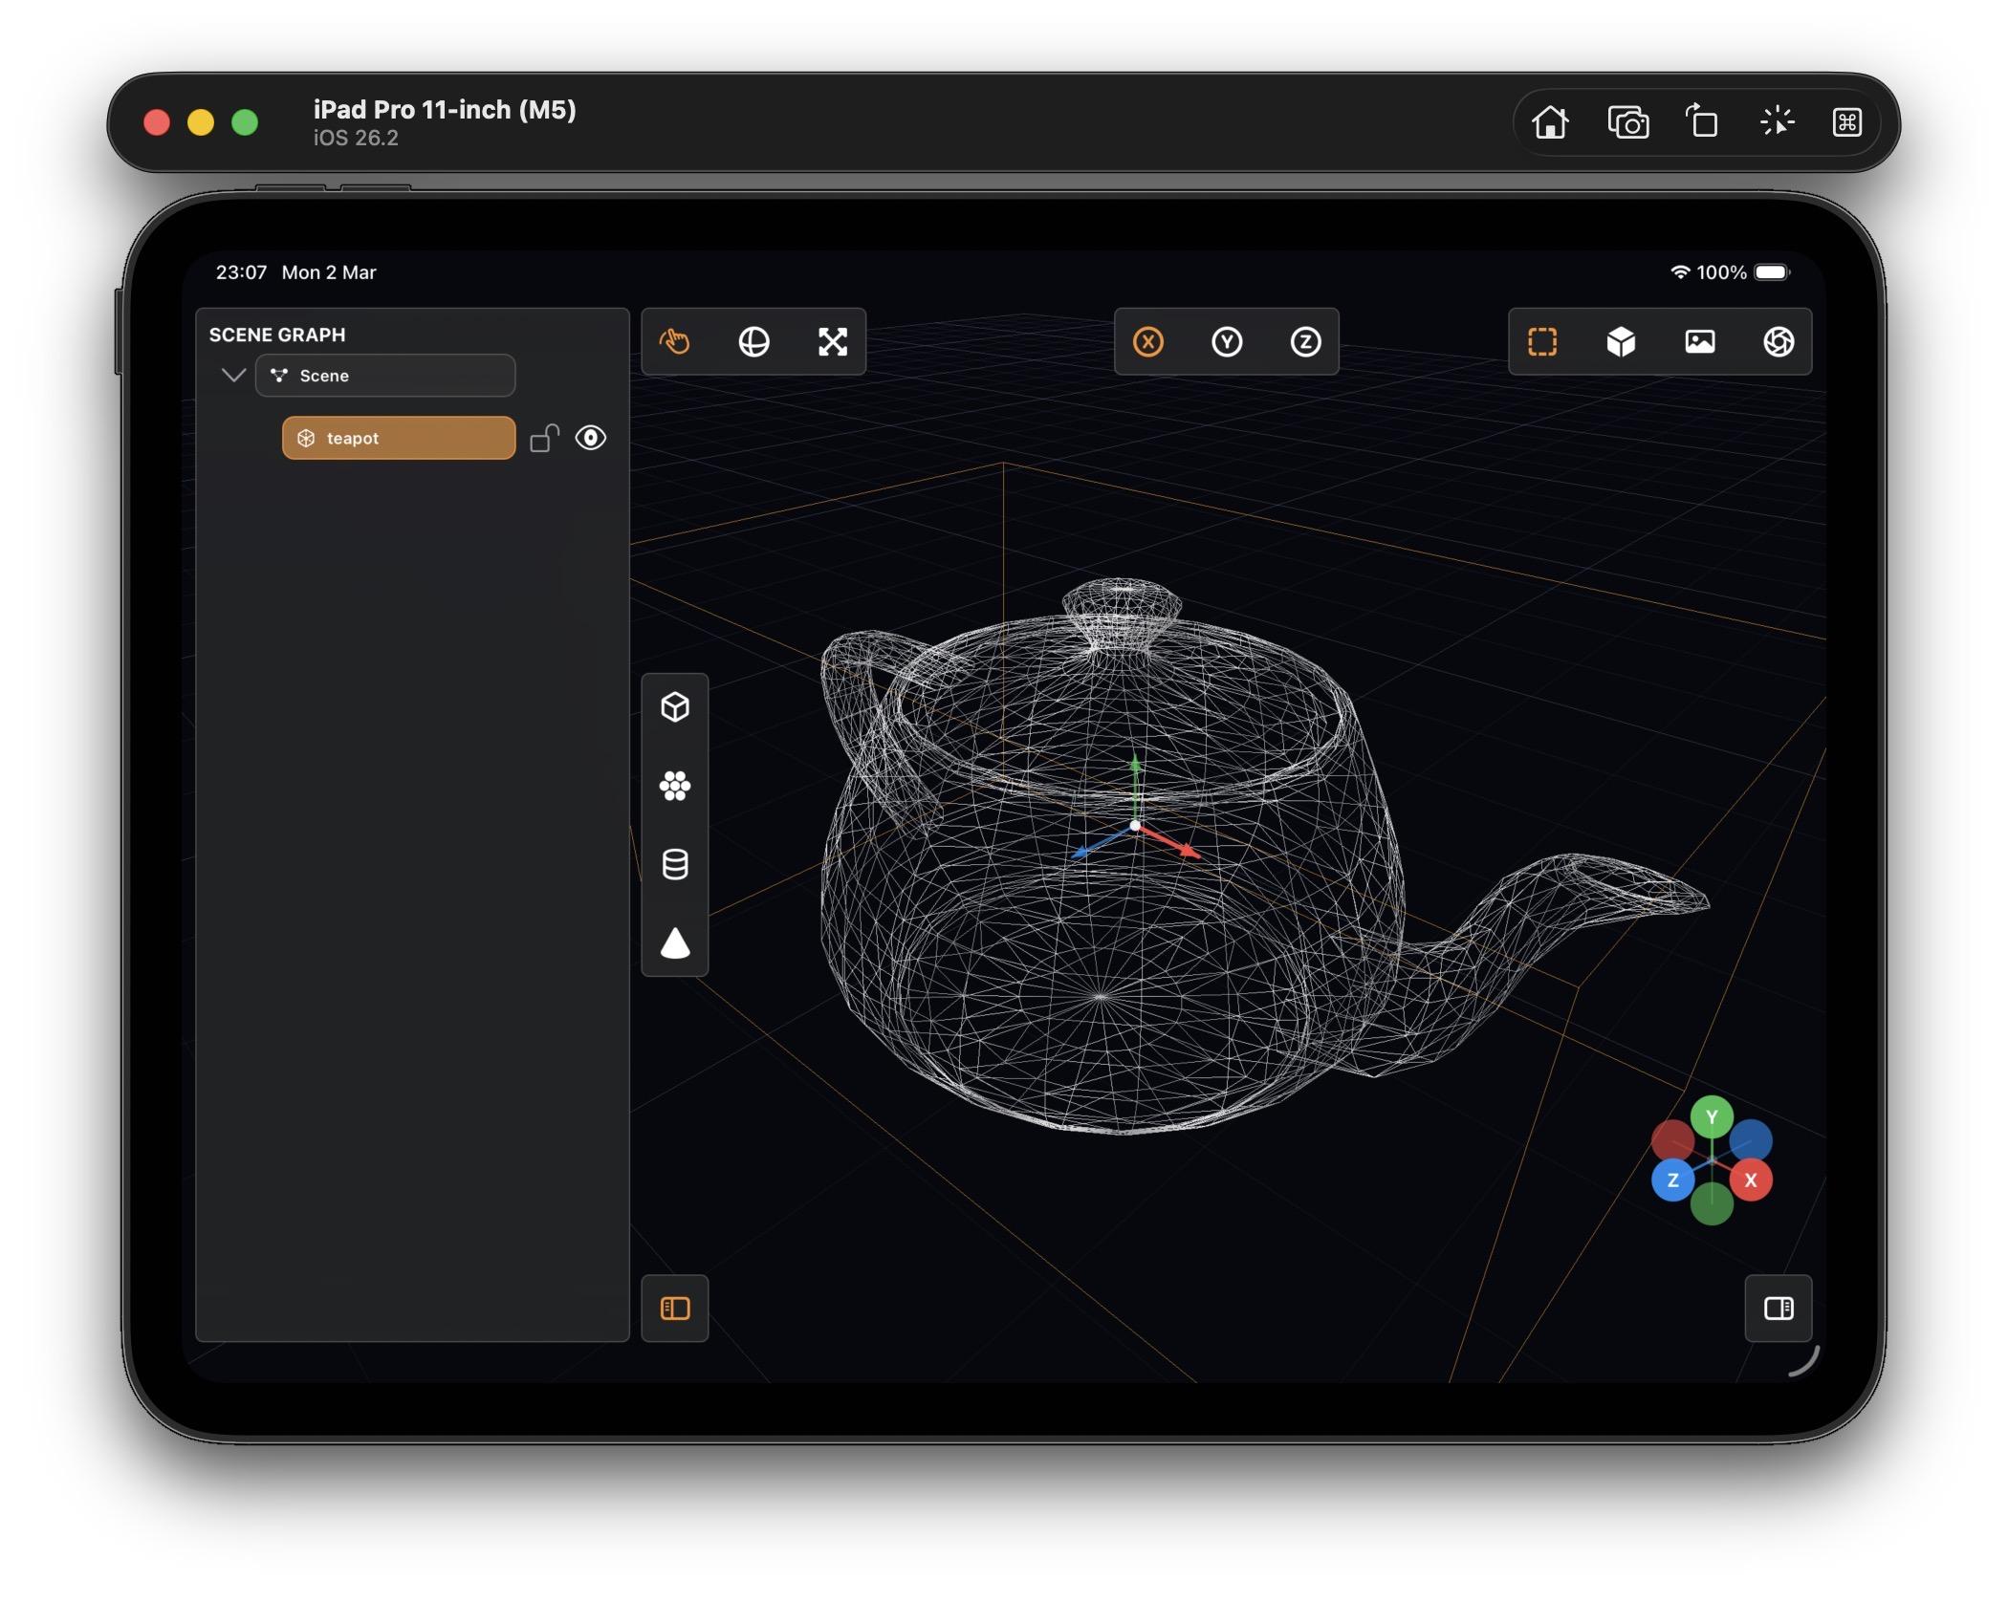Select the rotate sphere tool

753,341
